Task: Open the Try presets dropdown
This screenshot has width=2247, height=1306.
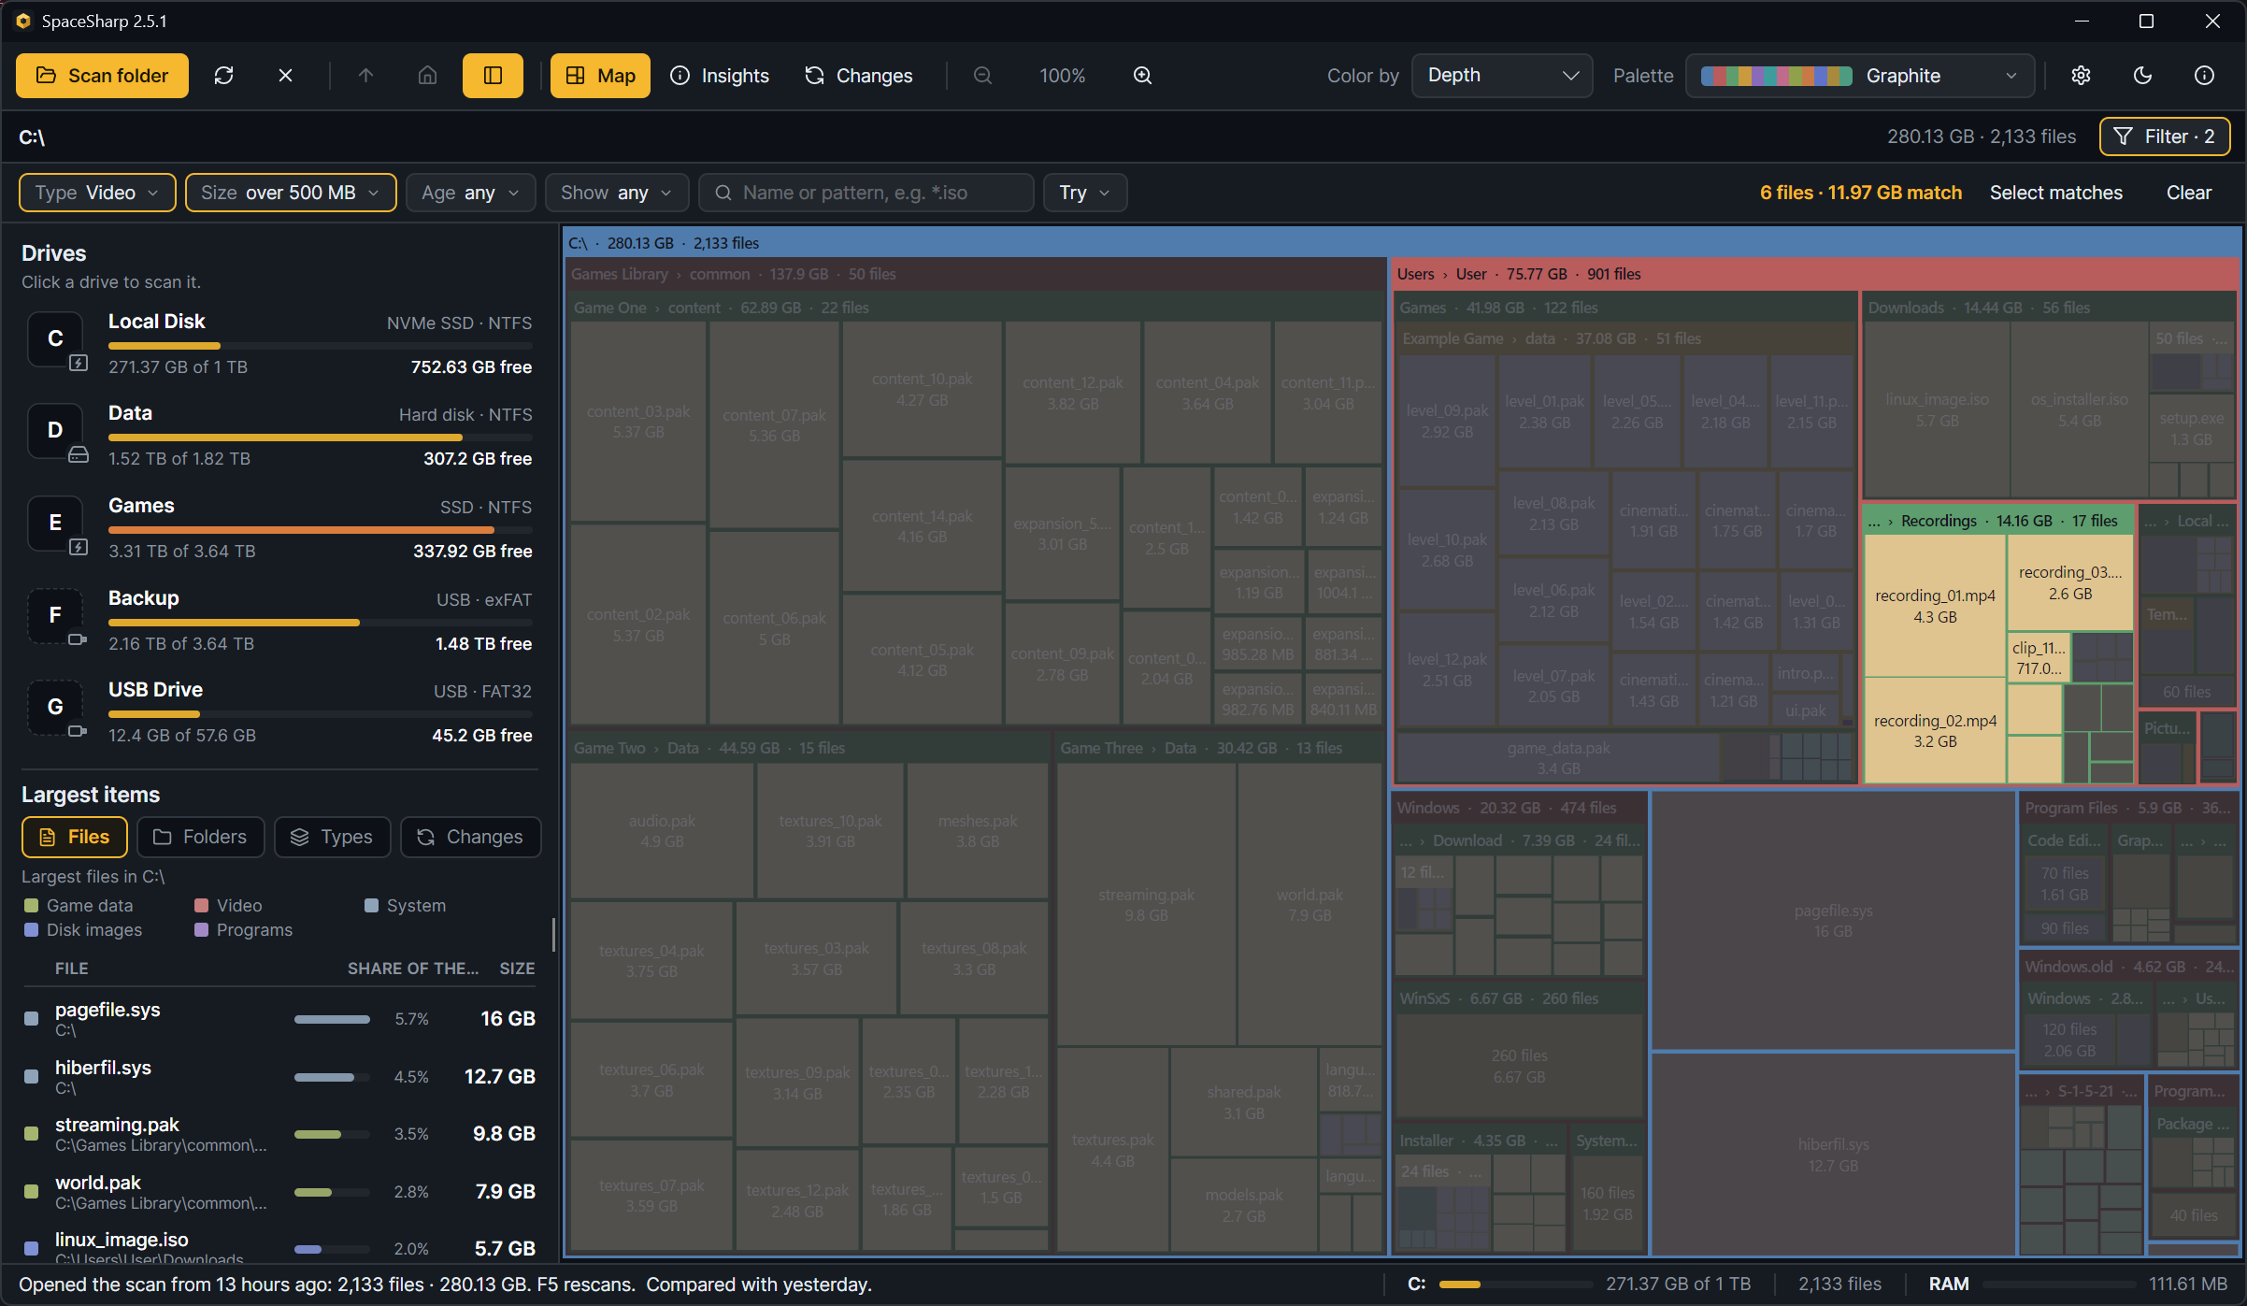Action: tap(1085, 193)
